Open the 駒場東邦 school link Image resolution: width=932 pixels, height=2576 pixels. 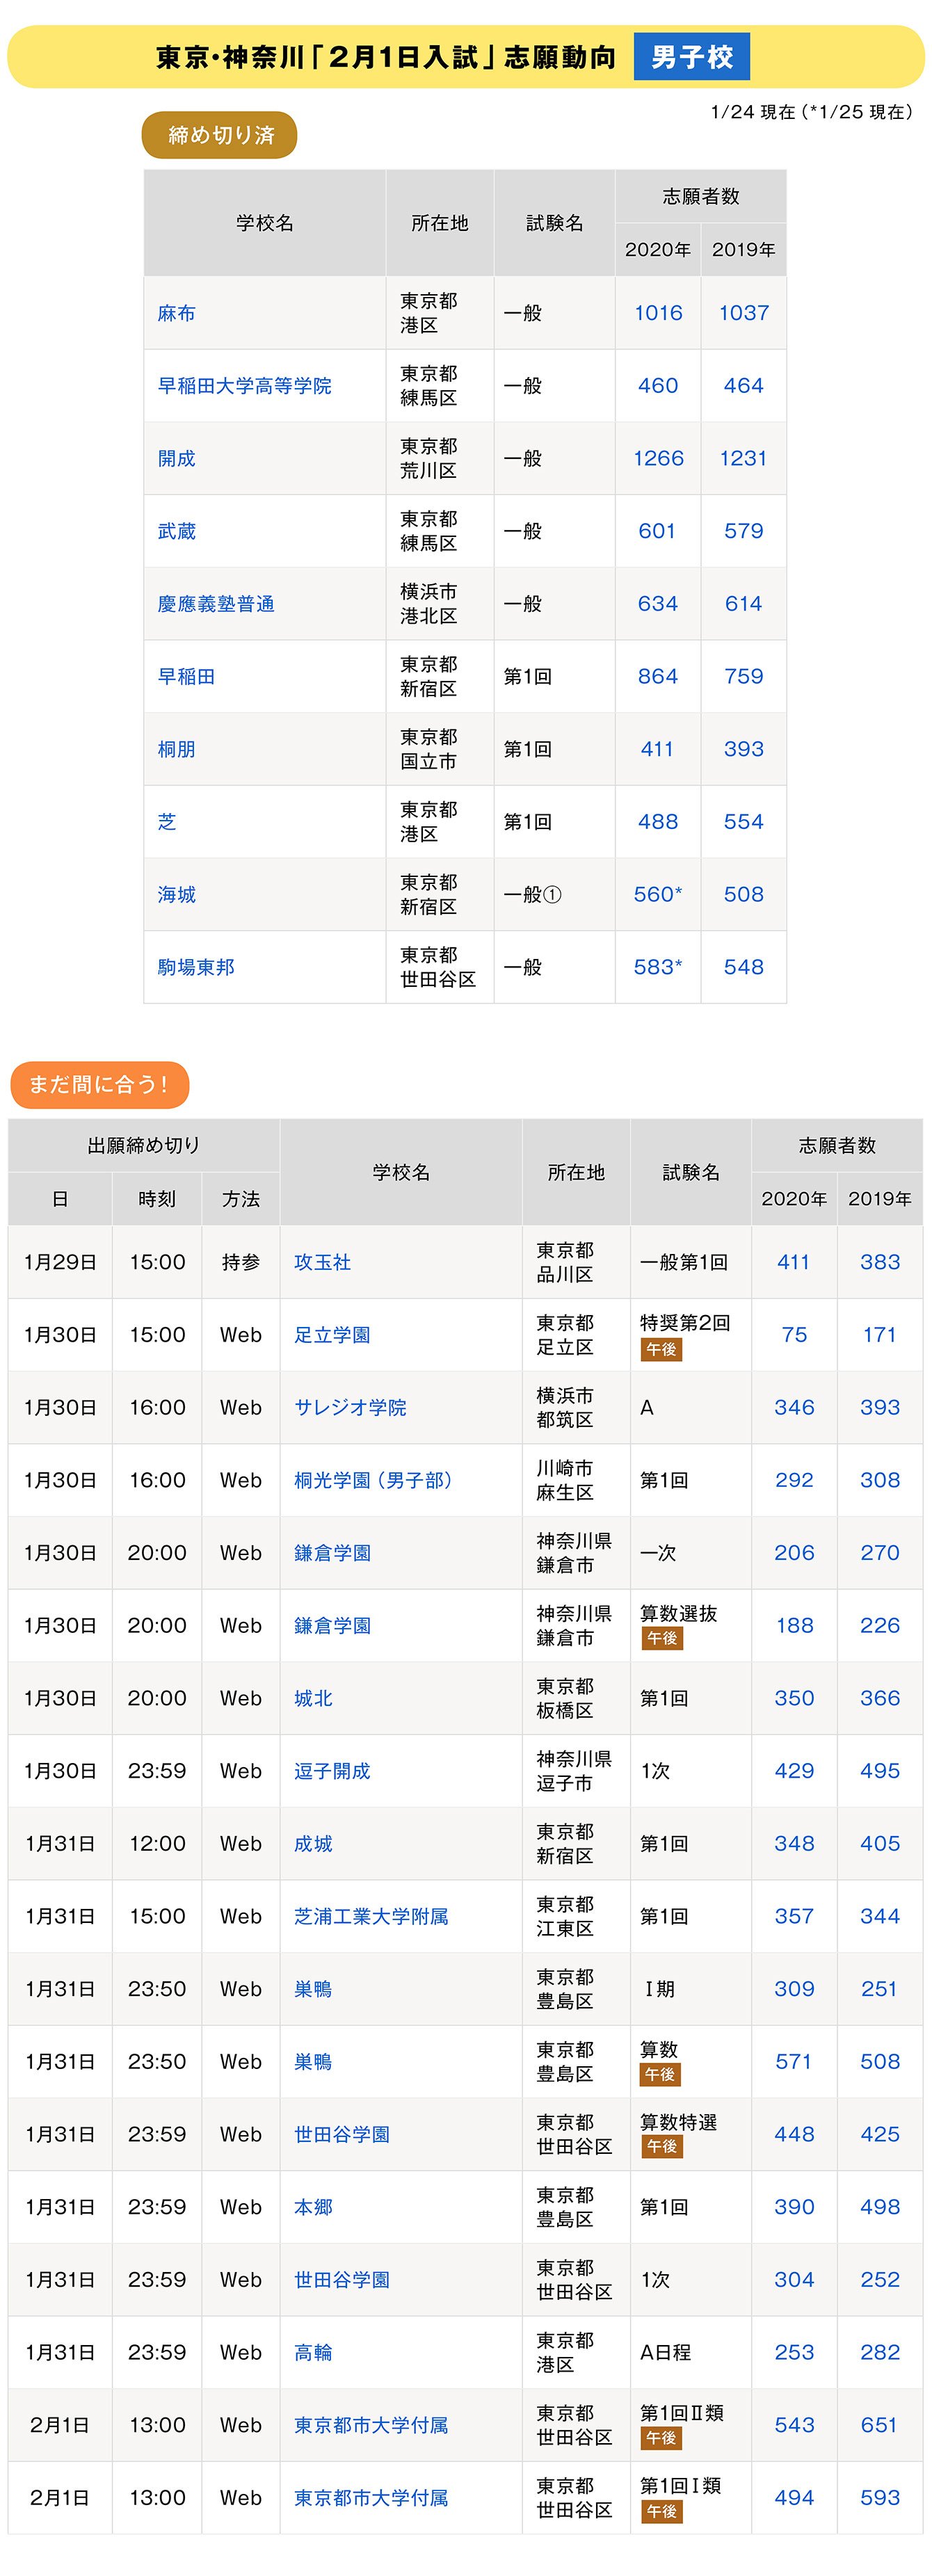click(196, 967)
